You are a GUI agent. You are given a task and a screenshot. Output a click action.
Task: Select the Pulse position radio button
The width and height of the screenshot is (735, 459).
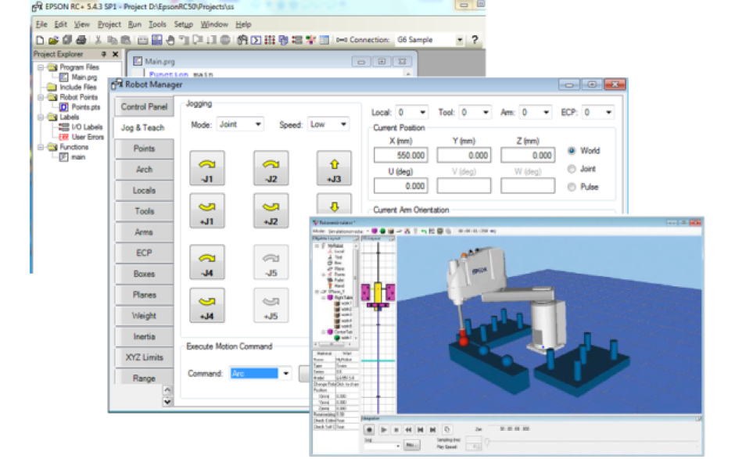572,187
